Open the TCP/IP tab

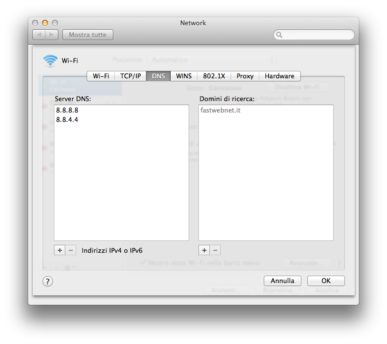[131, 76]
